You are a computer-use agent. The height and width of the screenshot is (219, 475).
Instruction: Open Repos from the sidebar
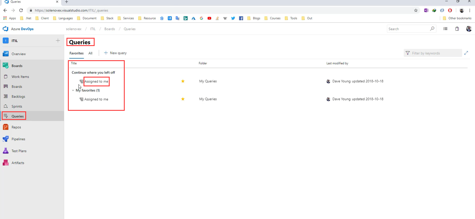coord(16,127)
